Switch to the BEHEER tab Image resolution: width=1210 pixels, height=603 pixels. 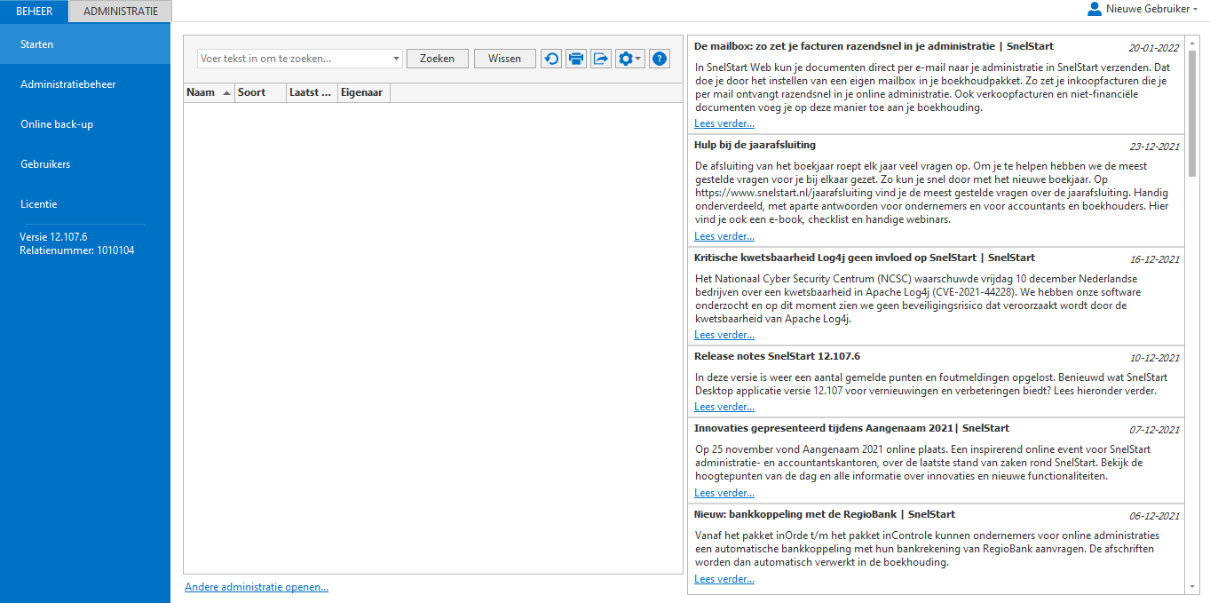[x=34, y=12]
